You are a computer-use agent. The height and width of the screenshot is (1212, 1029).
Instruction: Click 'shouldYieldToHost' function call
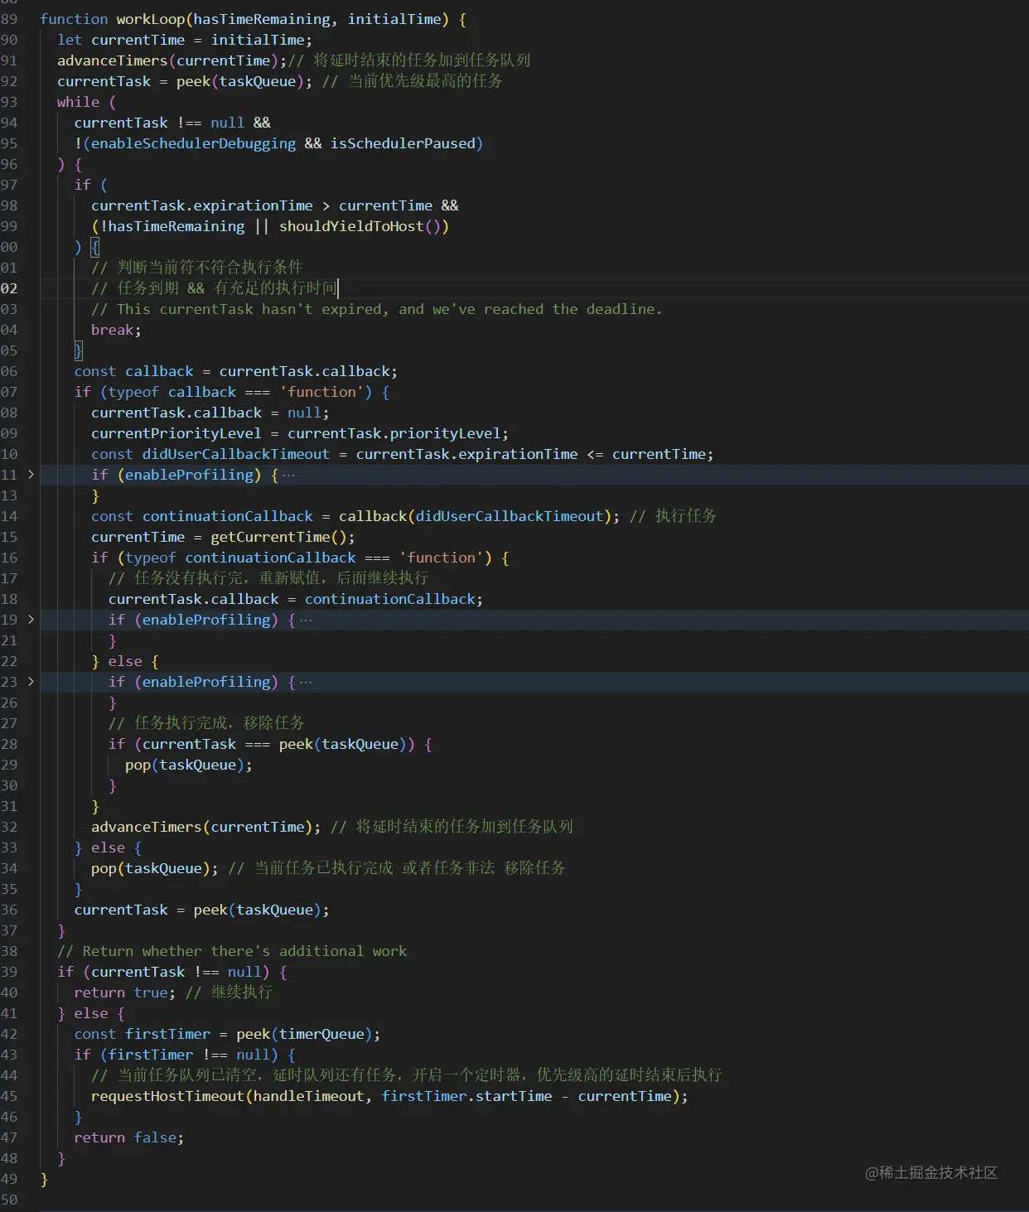click(351, 226)
